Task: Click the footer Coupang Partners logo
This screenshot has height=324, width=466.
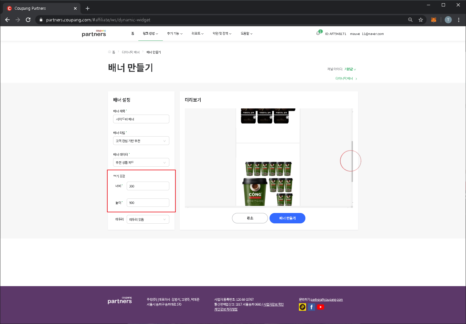Action: (x=120, y=300)
